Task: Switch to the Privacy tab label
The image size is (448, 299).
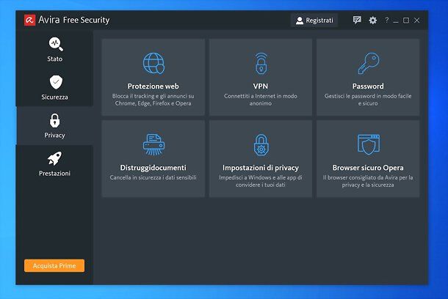Action: click(x=54, y=135)
